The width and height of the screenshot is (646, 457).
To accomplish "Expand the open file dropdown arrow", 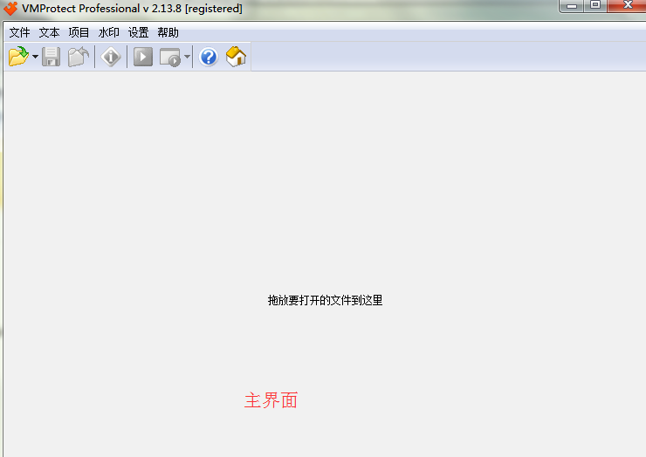I will [x=35, y=57].
